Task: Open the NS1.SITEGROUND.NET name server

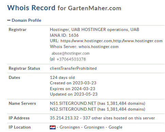Action: click(73, 103)
